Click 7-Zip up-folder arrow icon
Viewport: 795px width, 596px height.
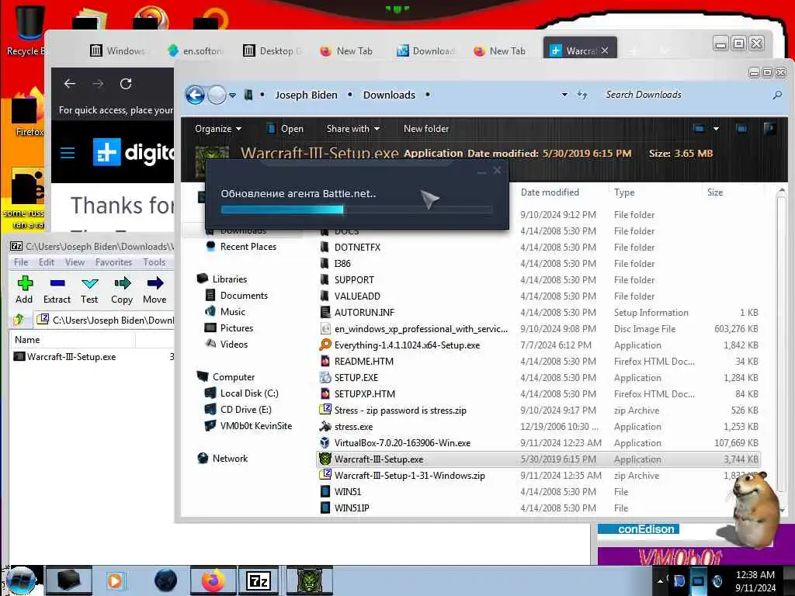(19, 320)
